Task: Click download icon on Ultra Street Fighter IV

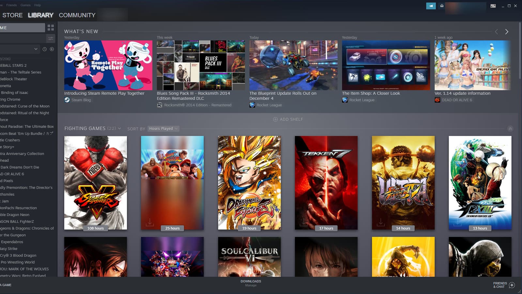Action: 381,222
